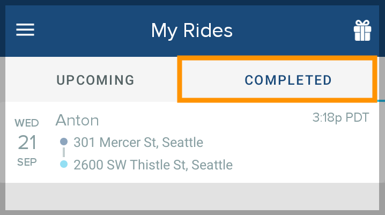This screenshot has height=215, width=385.
Task: Open the ride with driver Anton
Action: [x=77, y=120]
